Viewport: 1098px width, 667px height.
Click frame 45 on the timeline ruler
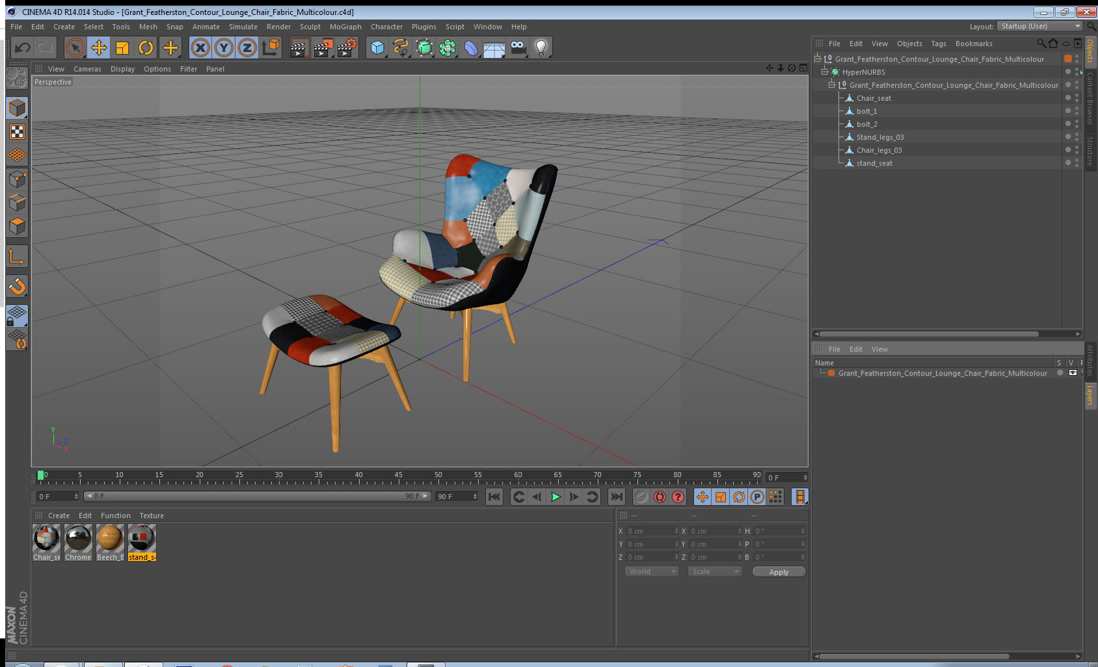(399, 477)
